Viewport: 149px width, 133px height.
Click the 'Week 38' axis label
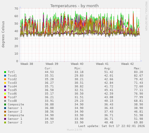(x=27, y=64)
